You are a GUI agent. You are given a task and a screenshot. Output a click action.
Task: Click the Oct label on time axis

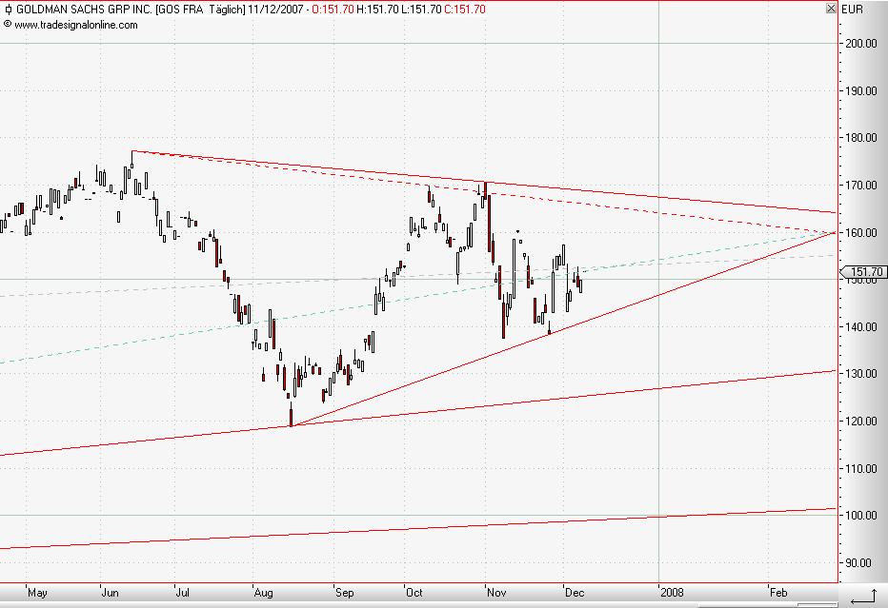coord(414,593)
